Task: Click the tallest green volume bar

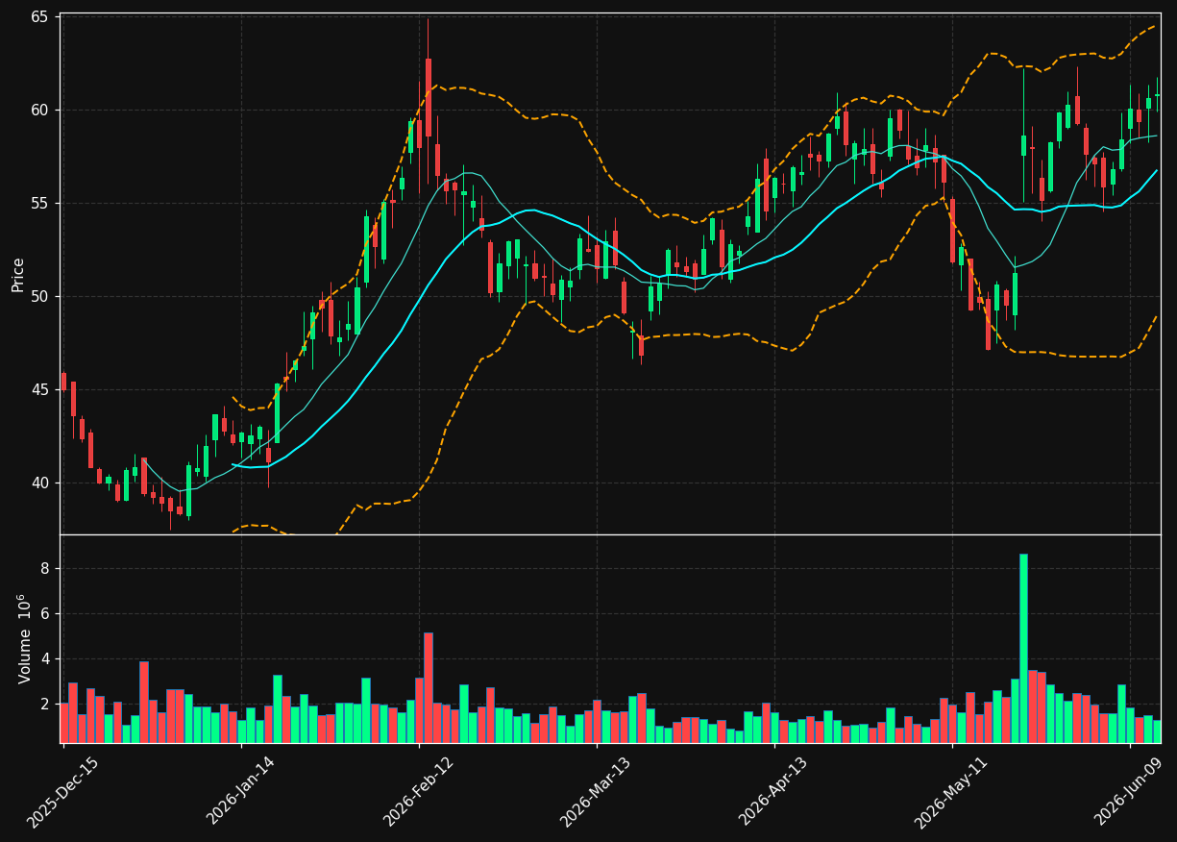Action: coord(1023,648)
